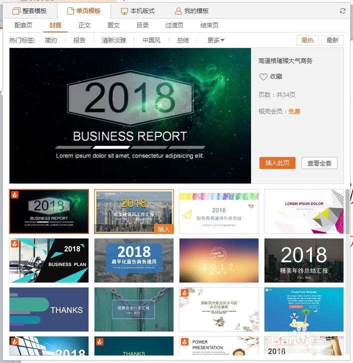
Task: Click 收藏 label text
Action: pos(276,76)
